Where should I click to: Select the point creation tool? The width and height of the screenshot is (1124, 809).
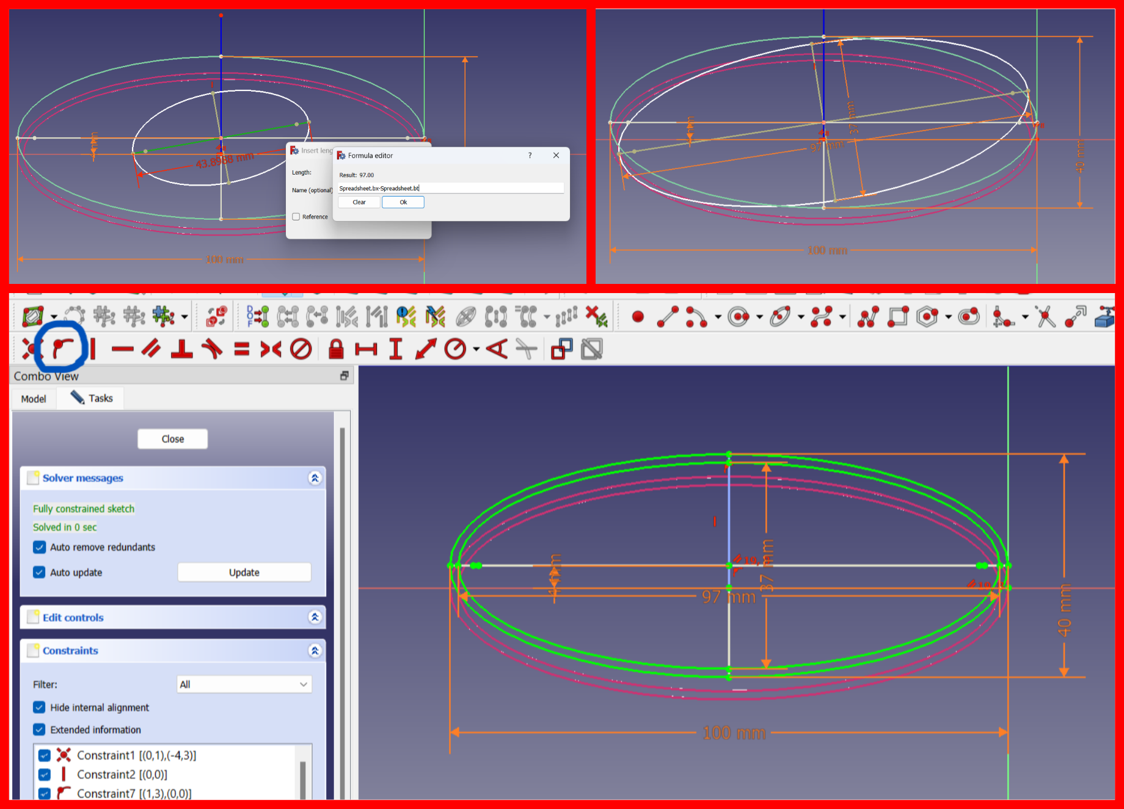pos(638,316)
